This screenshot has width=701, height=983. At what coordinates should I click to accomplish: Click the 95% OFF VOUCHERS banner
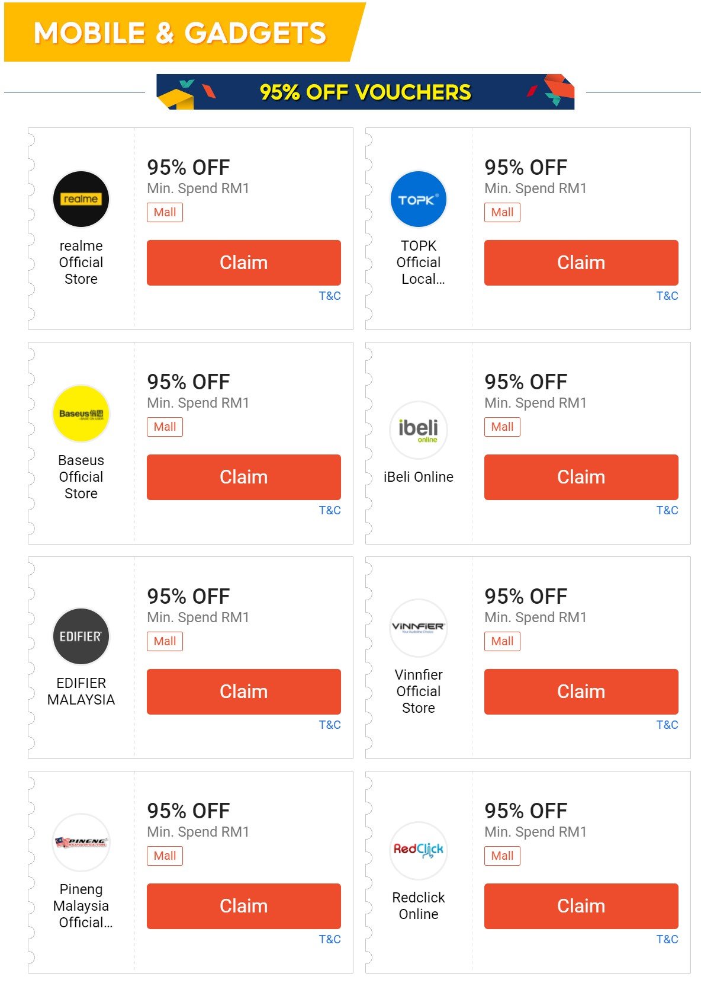tap(365, 92)
